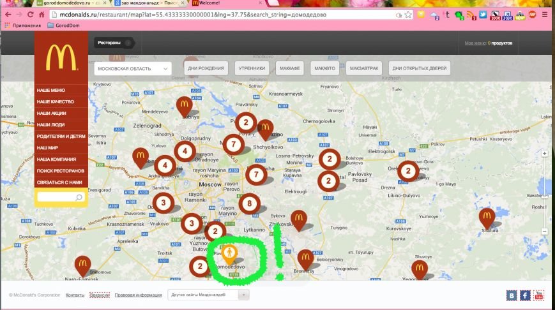Select the Рестораны tab
This screenshot has height=310, width=555.
tap(114, 43)
